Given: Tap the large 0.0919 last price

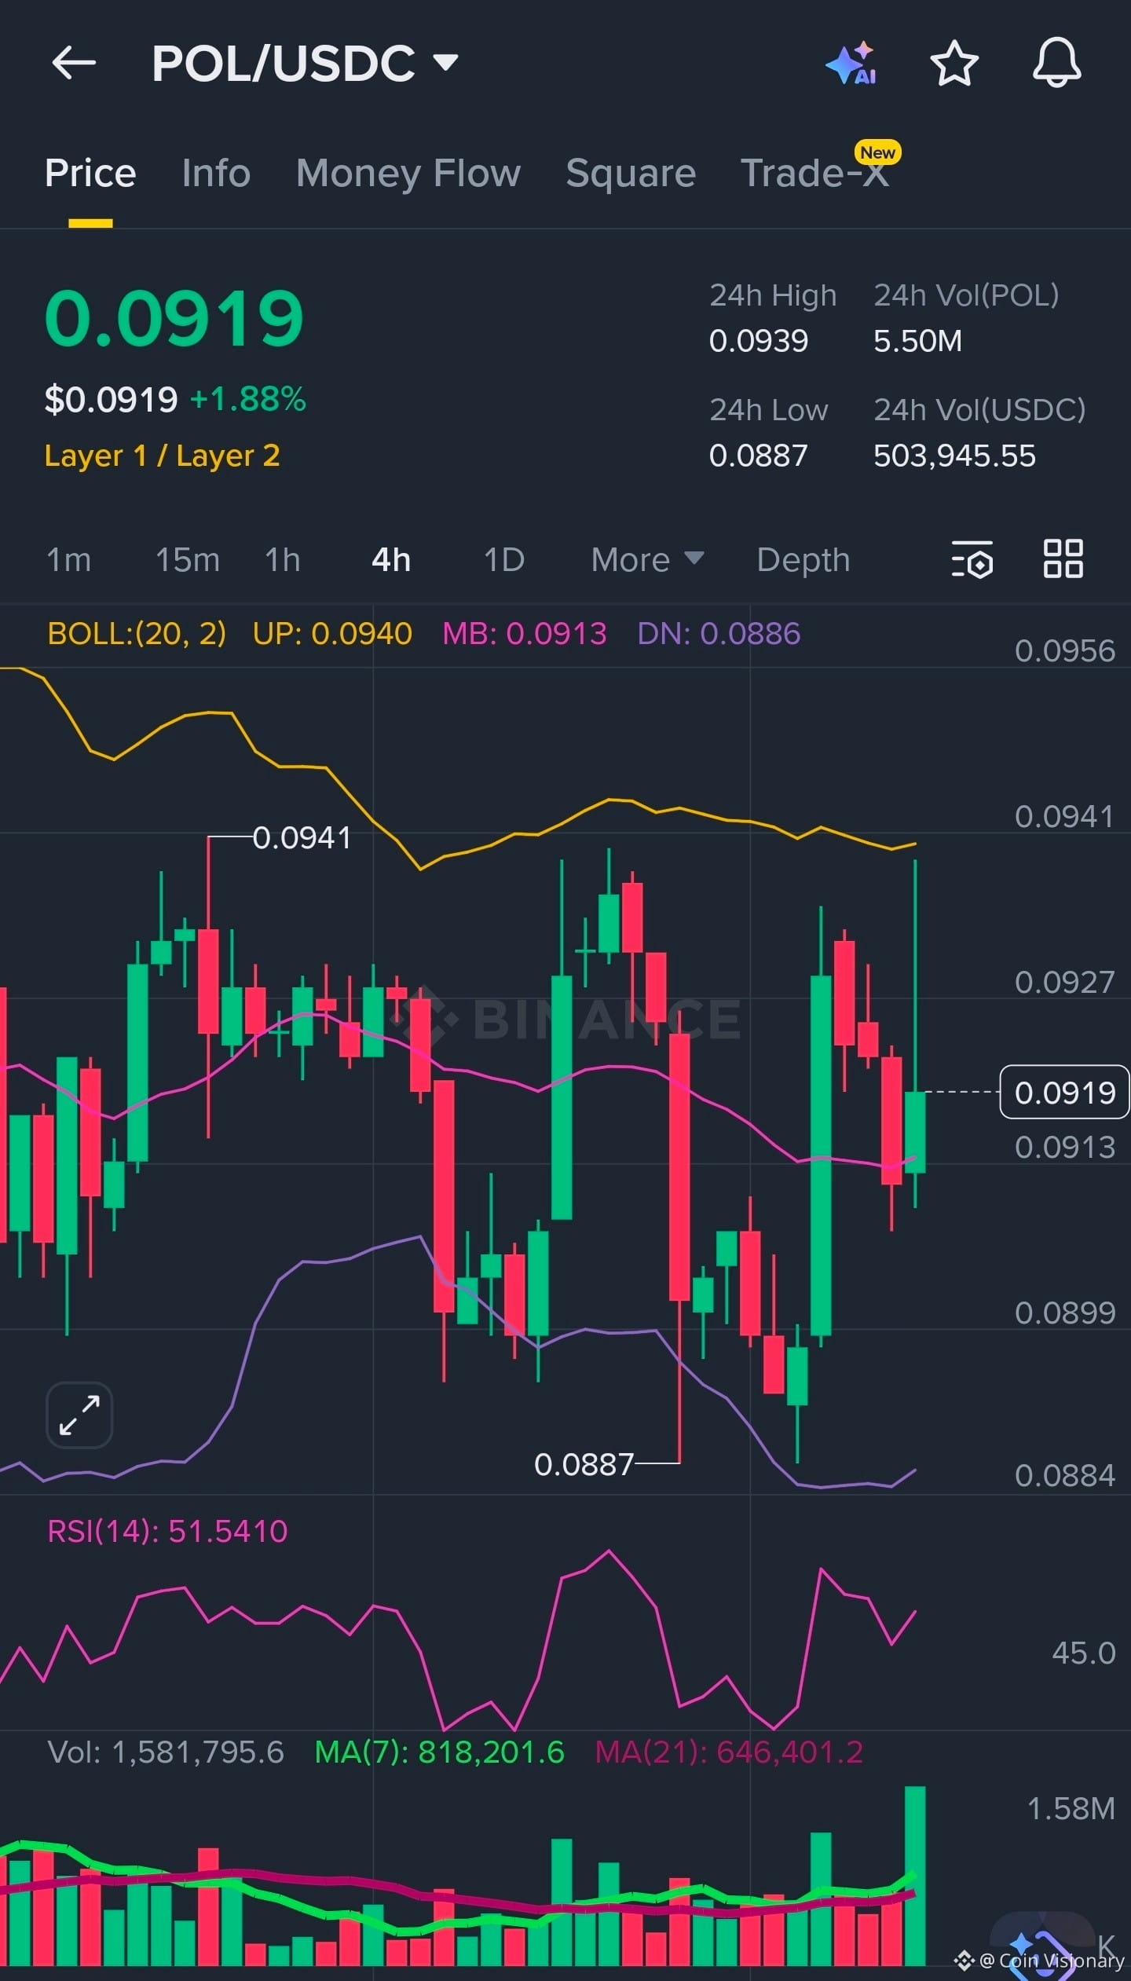Looking at the screenshot, I should [174, 318].
